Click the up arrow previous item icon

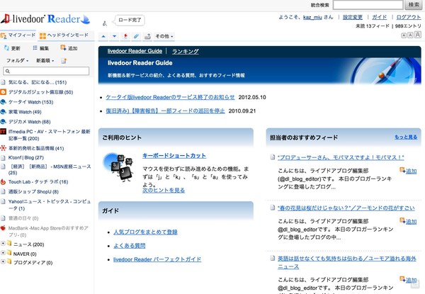pos(104,35)
